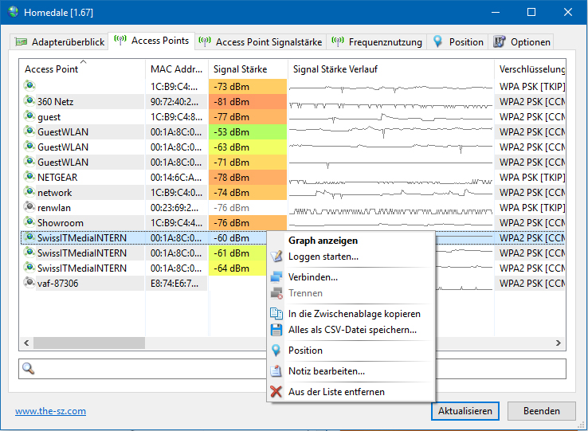Choose Aus der Liste entfernen

[336, 392]
